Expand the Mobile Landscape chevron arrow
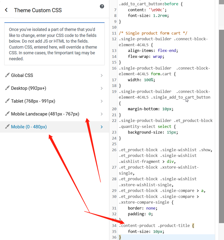 (x=102, y=114)
